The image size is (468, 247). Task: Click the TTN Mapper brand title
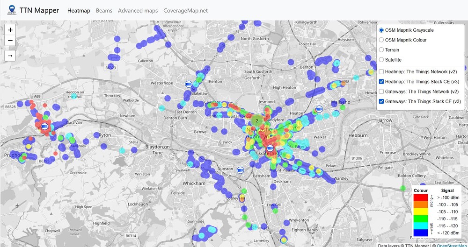[x=39, y=10]
